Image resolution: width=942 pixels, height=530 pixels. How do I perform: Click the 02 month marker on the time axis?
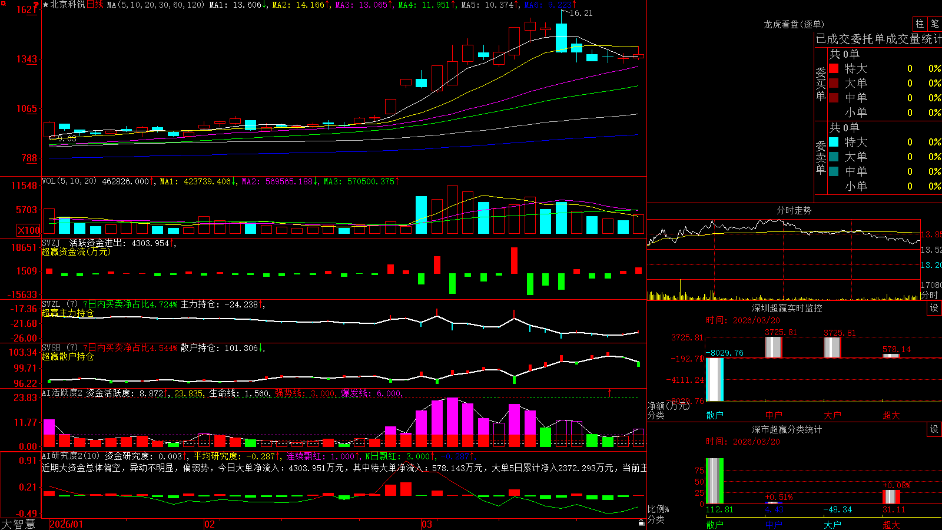210,524
